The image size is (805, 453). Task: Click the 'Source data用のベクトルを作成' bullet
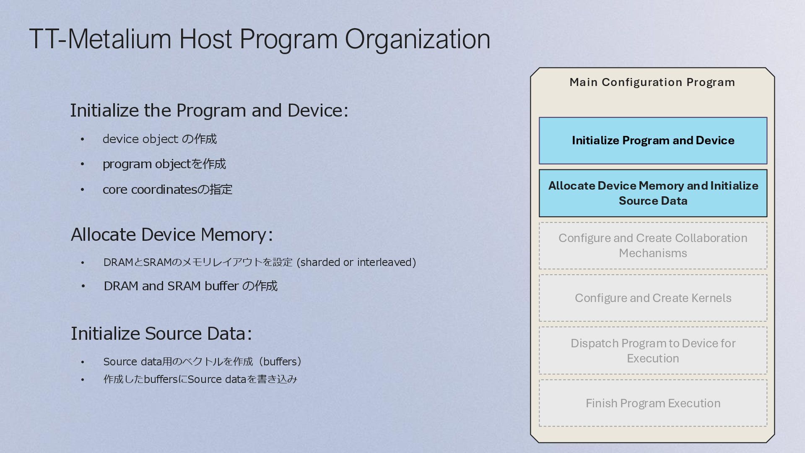[x=203, y=362]
